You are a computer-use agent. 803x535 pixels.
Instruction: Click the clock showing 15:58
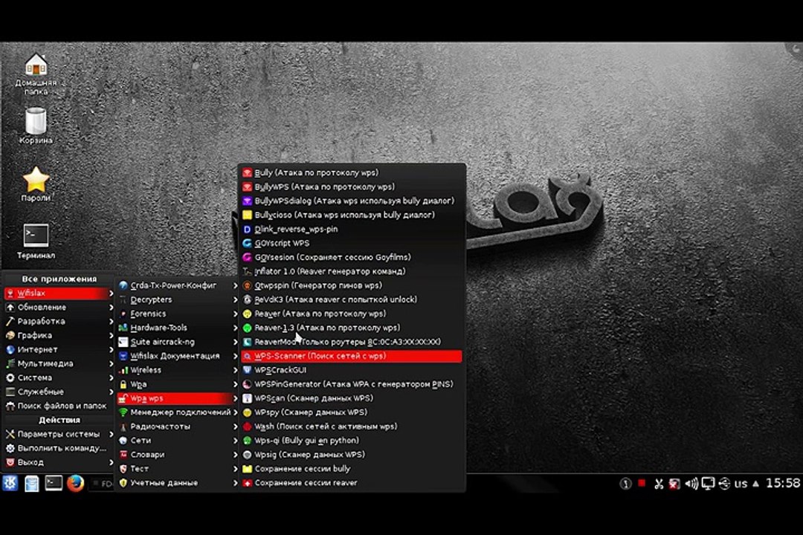coord(782,483)
